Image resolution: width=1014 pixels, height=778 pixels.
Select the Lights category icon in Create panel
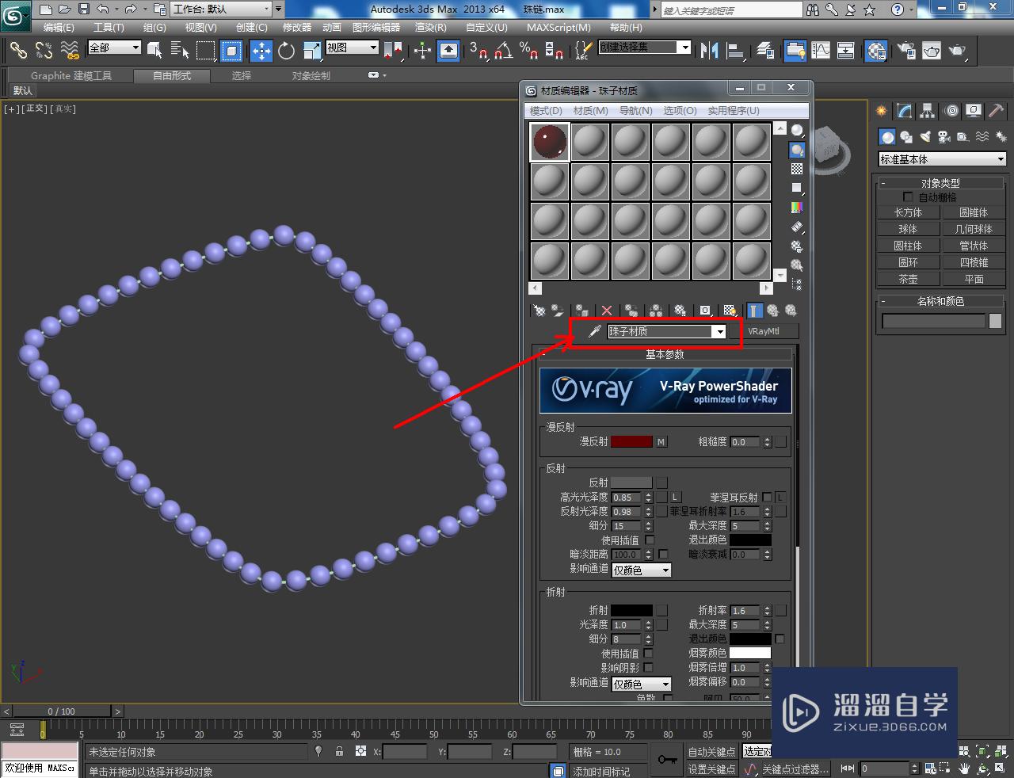925,137
